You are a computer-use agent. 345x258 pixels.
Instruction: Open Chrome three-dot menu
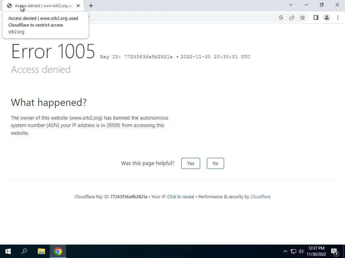pos(338,17)
